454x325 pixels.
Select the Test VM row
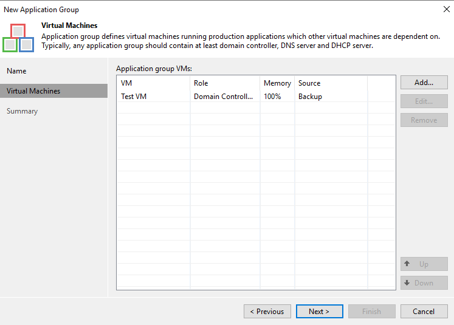(256, 97)
